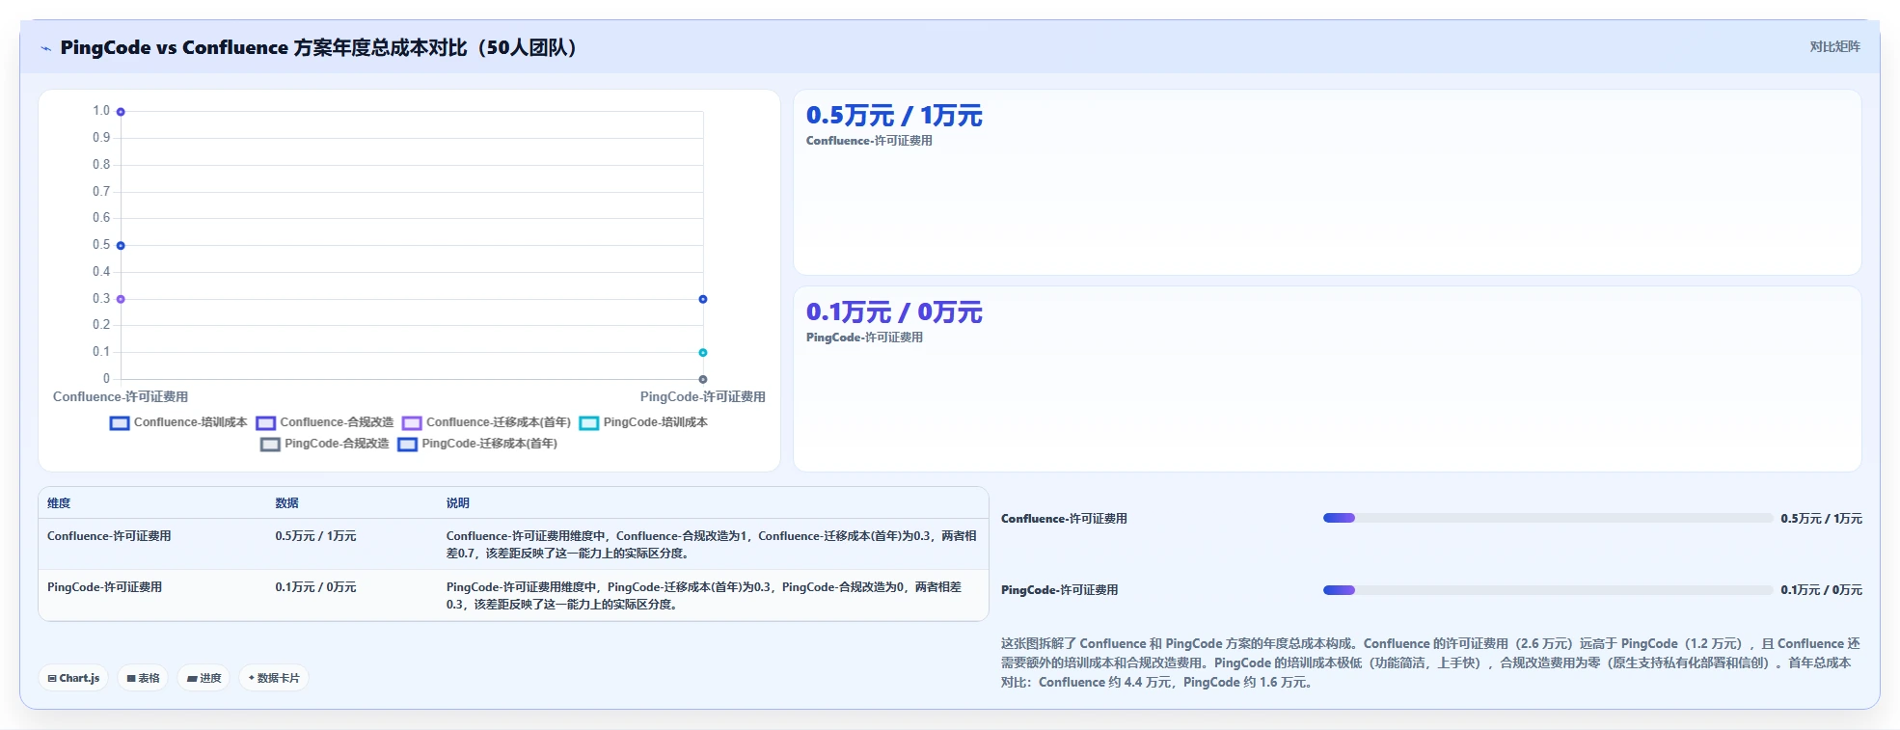Click the 进度 tag chip
The height and width of the screenshot is (730, 1900).
click(204, 678)
